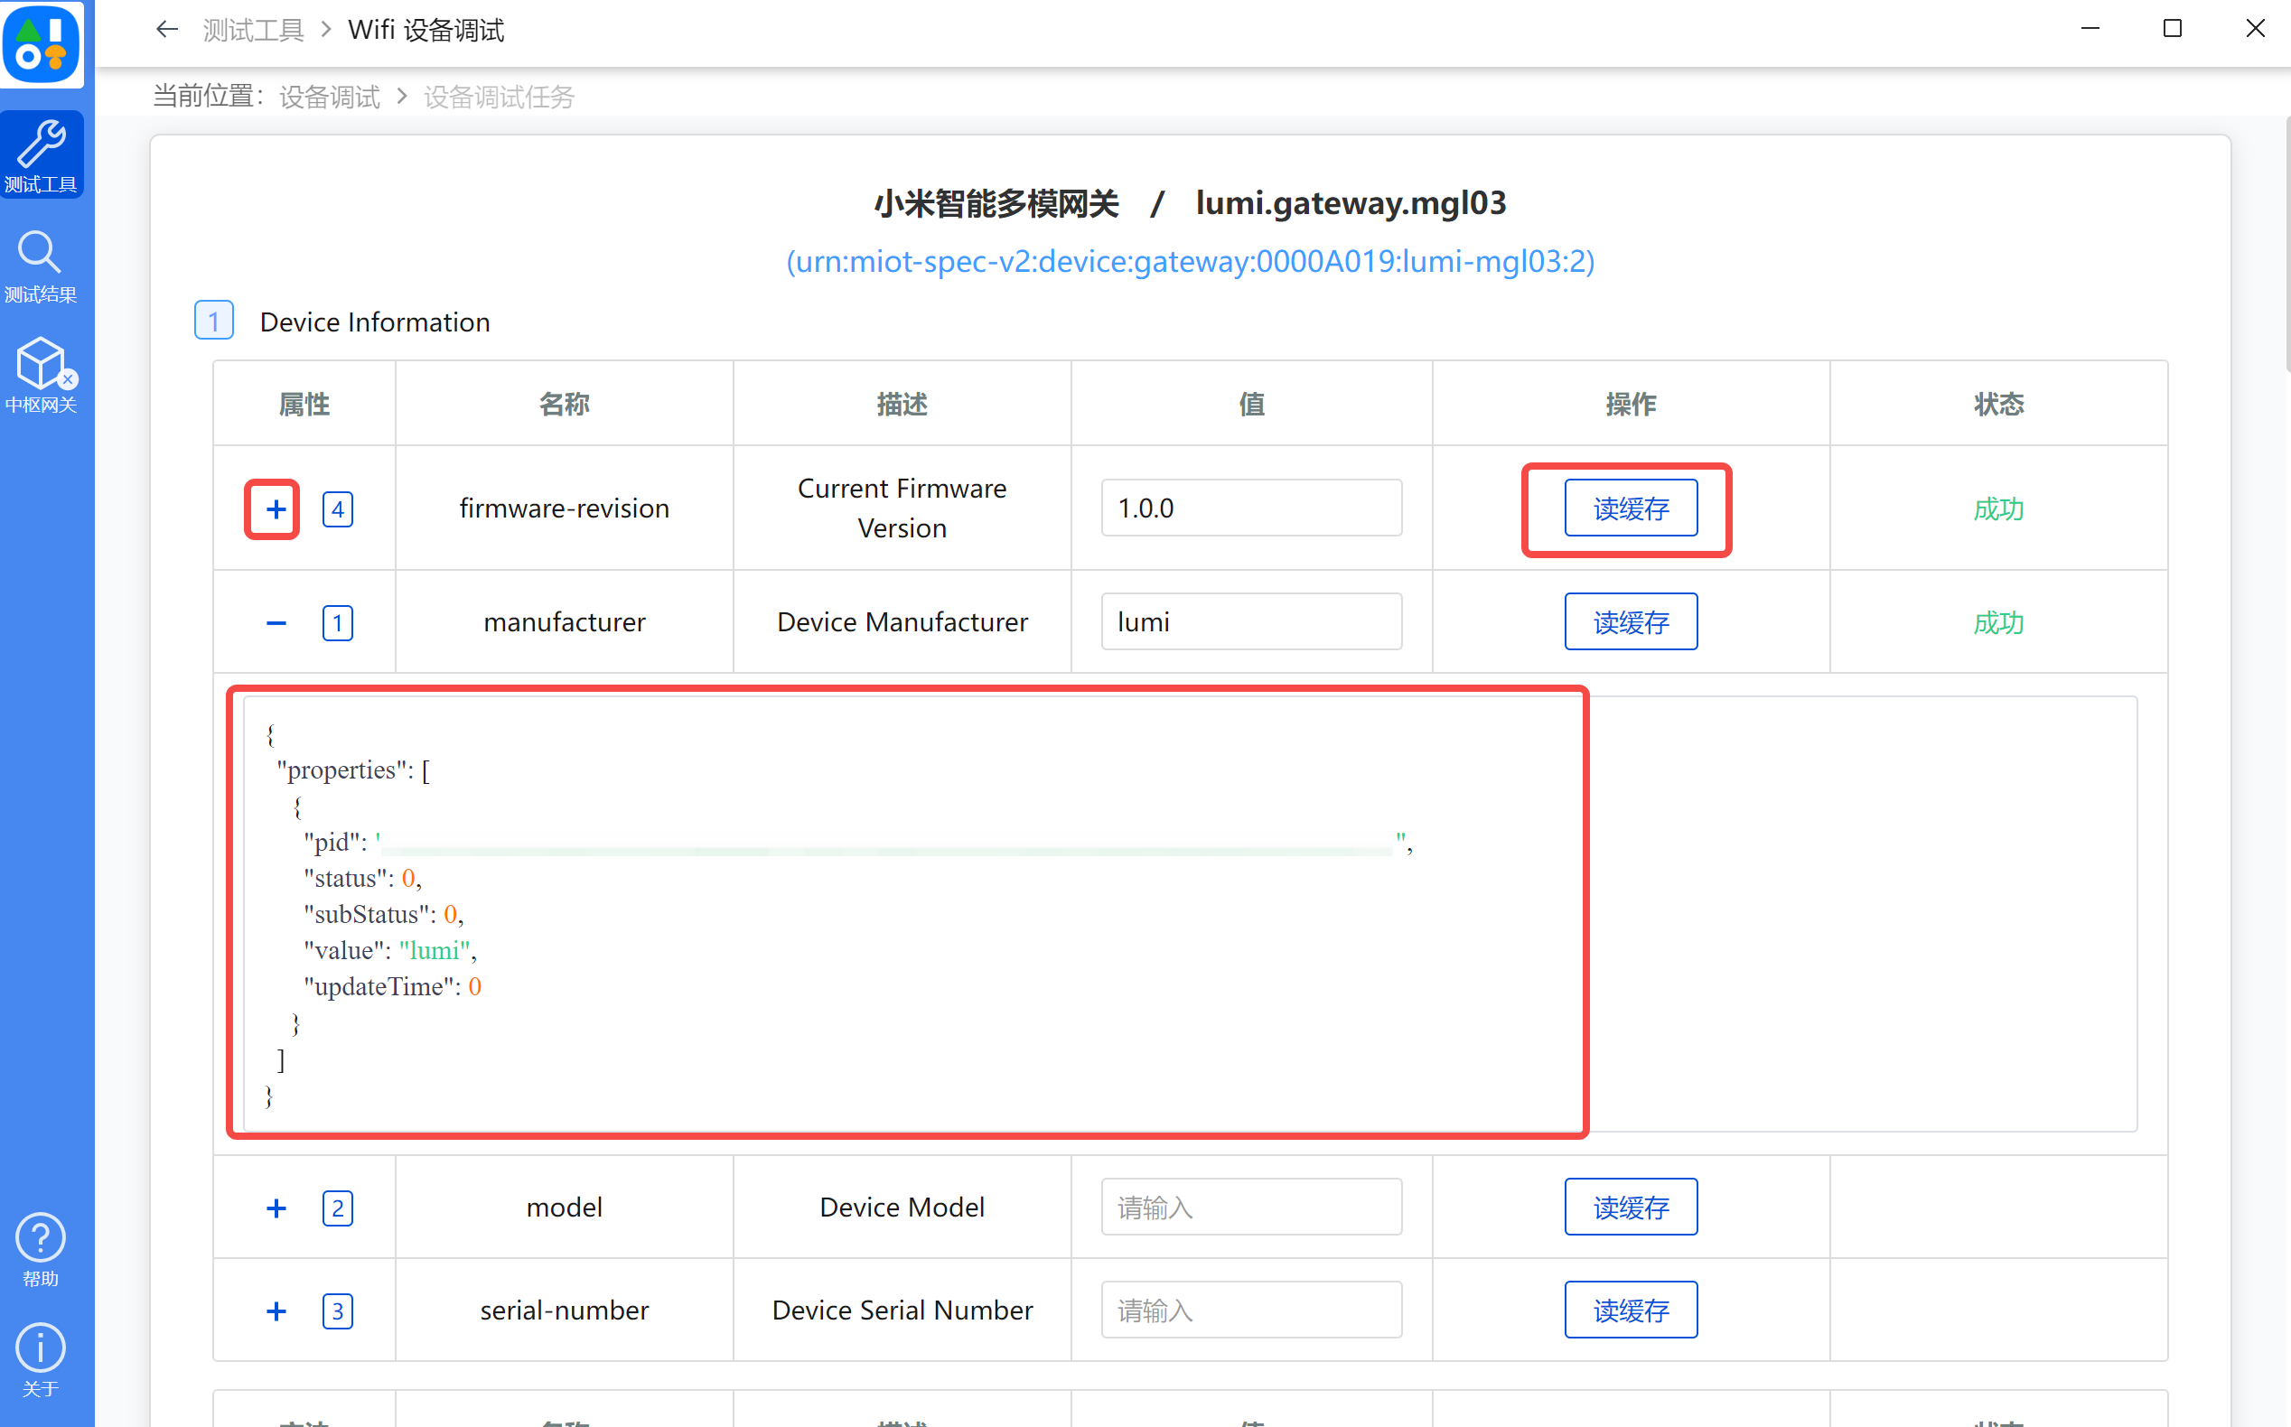Screen dimensions: 2291x1427
Task: Click property number badge 2 for model
Action: click(337, 1208)
